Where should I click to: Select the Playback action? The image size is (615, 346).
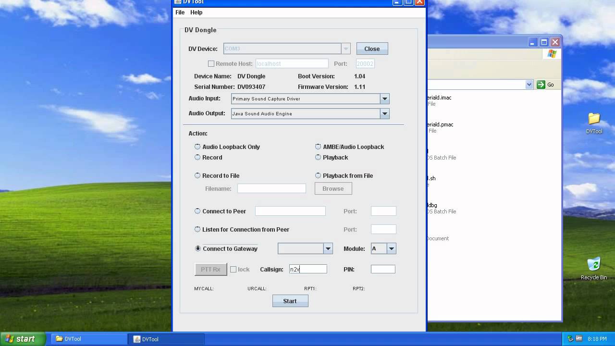point(332,157)
